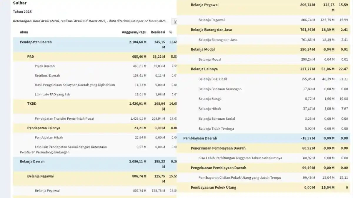
Task: Select the 'Belanja Hibah' label
Action: pyautogui.click(x=209, y=109)
